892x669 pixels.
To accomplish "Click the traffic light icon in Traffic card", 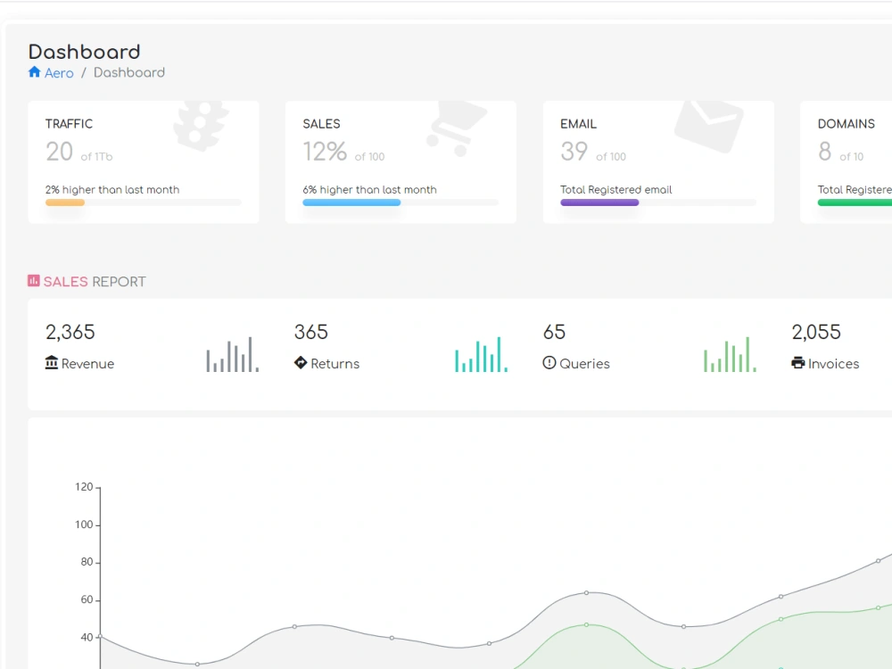I will (201, 125).
